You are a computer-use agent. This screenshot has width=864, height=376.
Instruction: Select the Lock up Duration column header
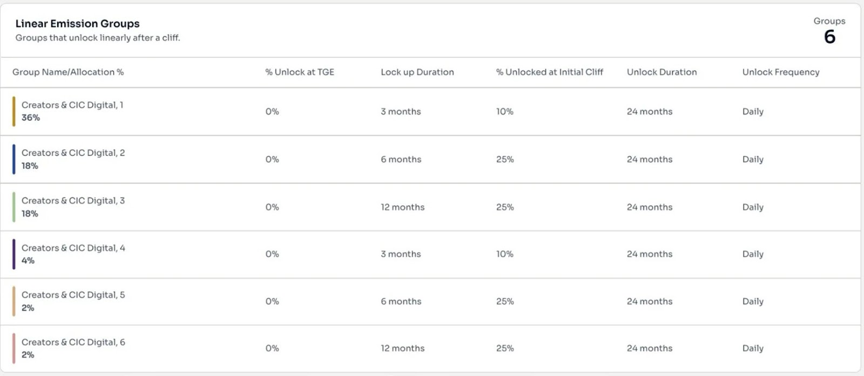click(x=417, y=72)
